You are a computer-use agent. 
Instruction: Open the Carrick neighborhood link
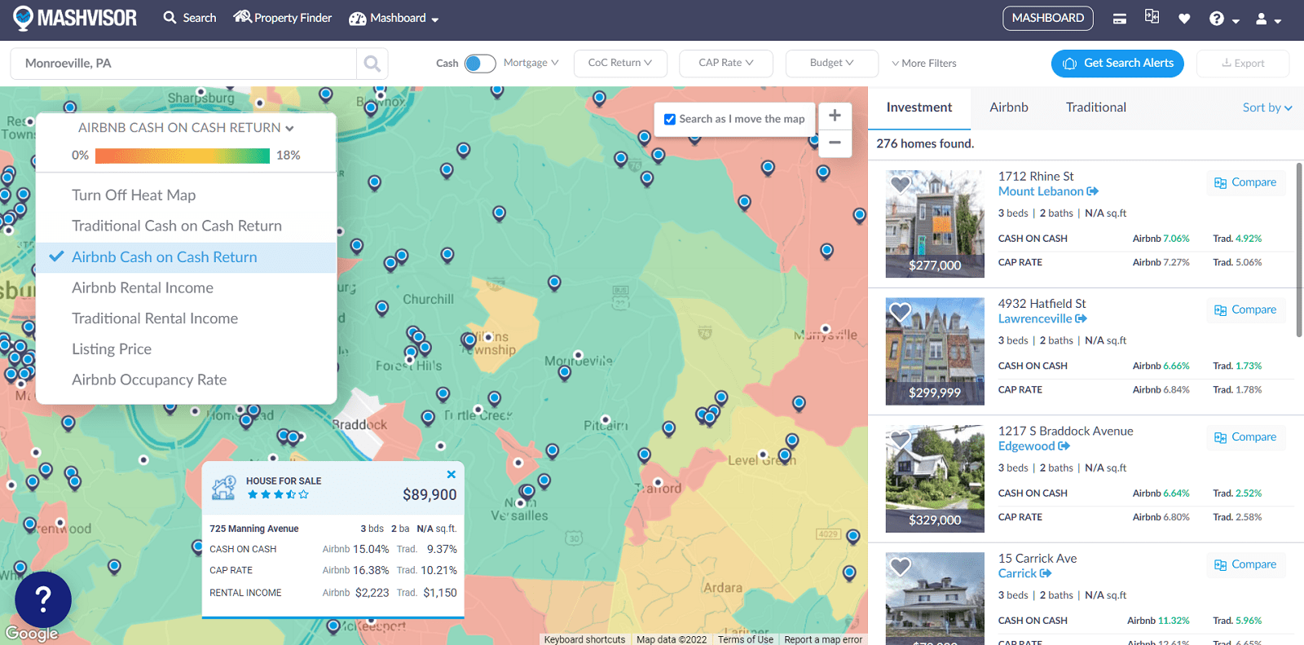[1024, 573]
